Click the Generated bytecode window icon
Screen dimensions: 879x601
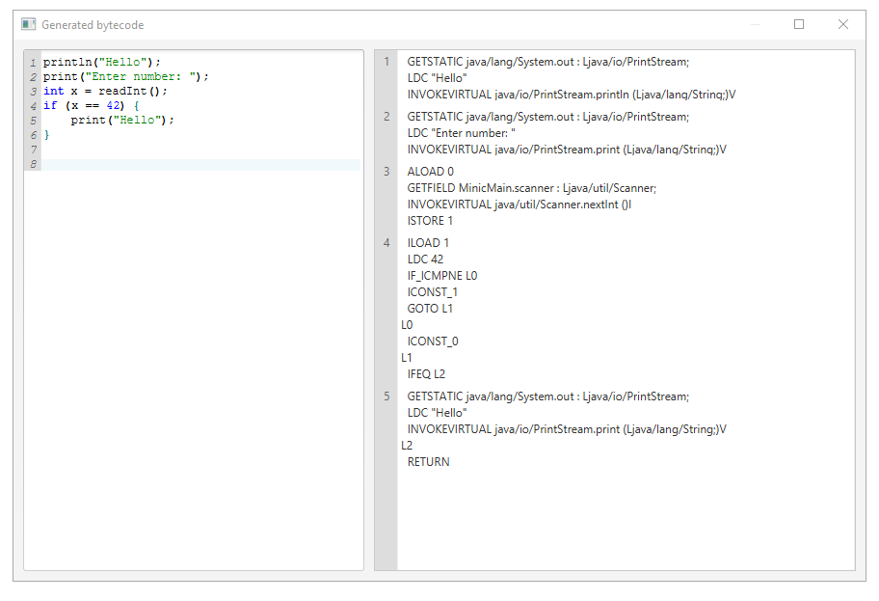click(x=29, y=24)
